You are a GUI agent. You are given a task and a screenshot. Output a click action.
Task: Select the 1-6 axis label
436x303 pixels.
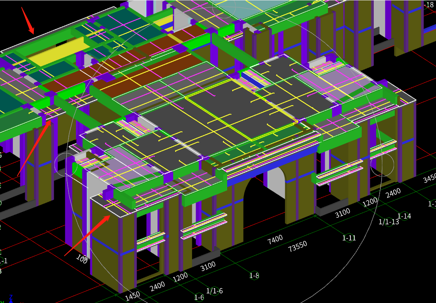click(x=199, y=297)
